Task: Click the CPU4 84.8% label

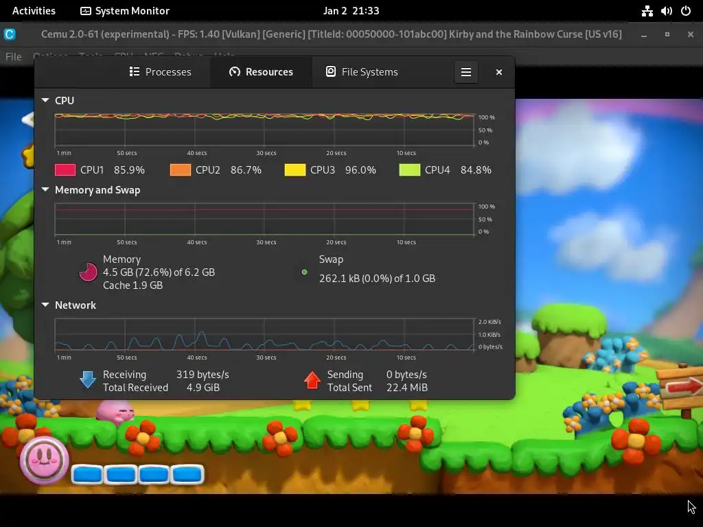Action: click(458, 170)
